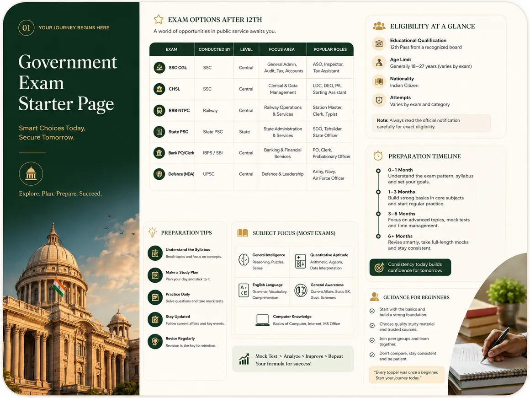Image resolution: width=530 pixels, height=398 pixels.
Task: Click the 'Government Exam Starter Page' title
Action: click(x=68, y=83)
